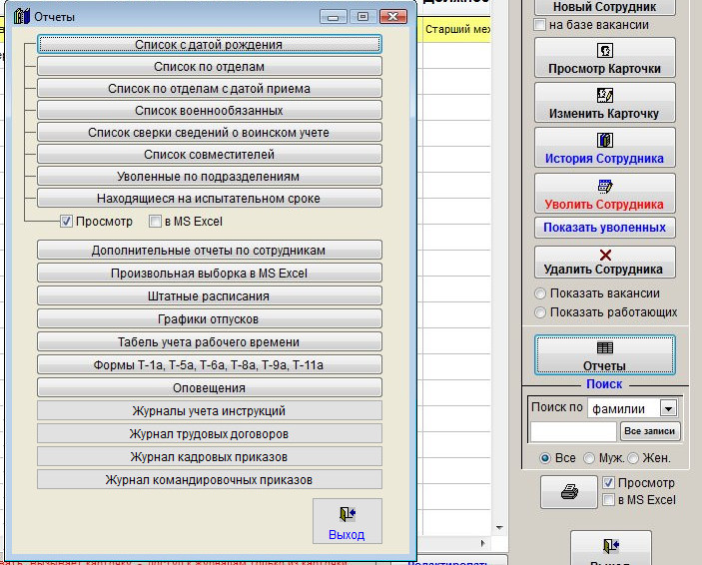This screenshot has width=702, height=565.
Task: Select Показать работающих radio button
Action: pos(540,312)
